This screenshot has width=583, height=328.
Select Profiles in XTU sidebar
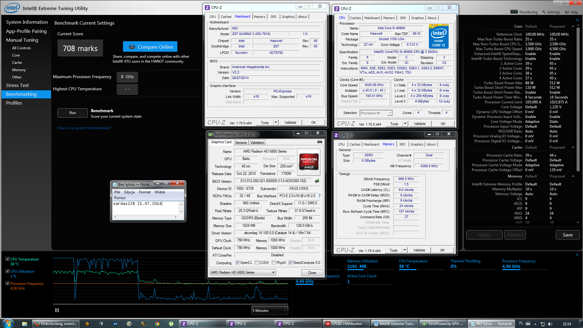[x=14, y=103]
